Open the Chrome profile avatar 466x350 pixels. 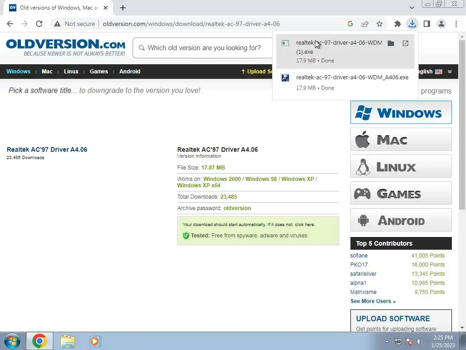tap(441, 24)
